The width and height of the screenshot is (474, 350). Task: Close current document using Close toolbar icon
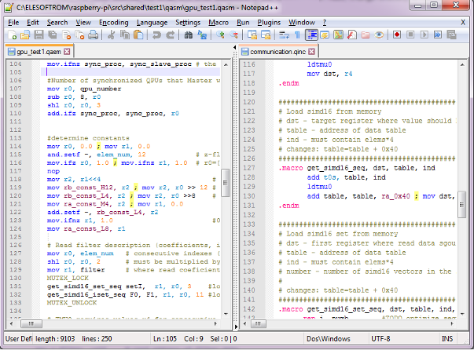66,35
